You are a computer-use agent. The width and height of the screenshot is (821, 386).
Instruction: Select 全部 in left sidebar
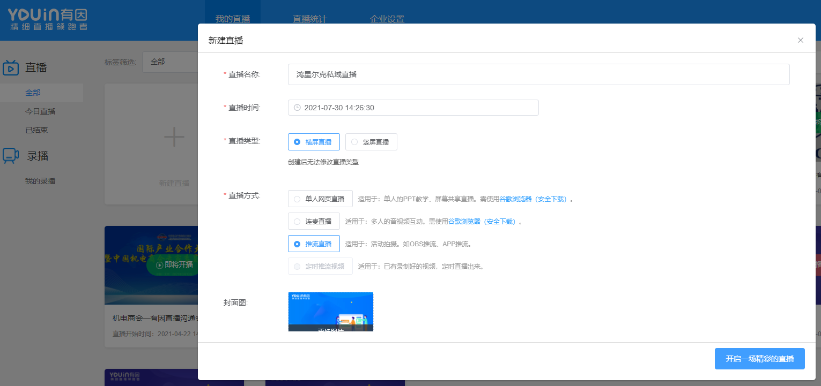click(x=41, y=93)
